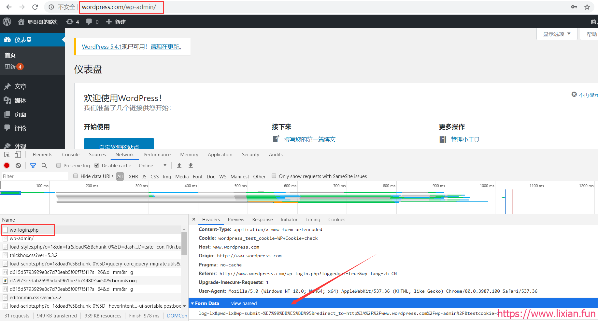Open the saved password key icon
The image size is (598, 321).
574,7
